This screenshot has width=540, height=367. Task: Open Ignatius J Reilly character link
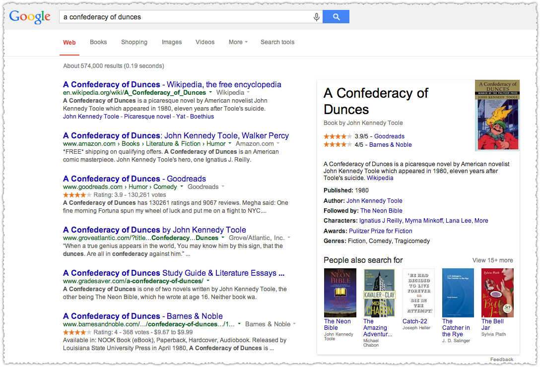point(381,221)
